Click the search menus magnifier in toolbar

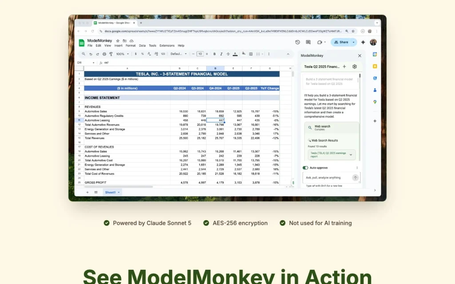click(84, 54)
